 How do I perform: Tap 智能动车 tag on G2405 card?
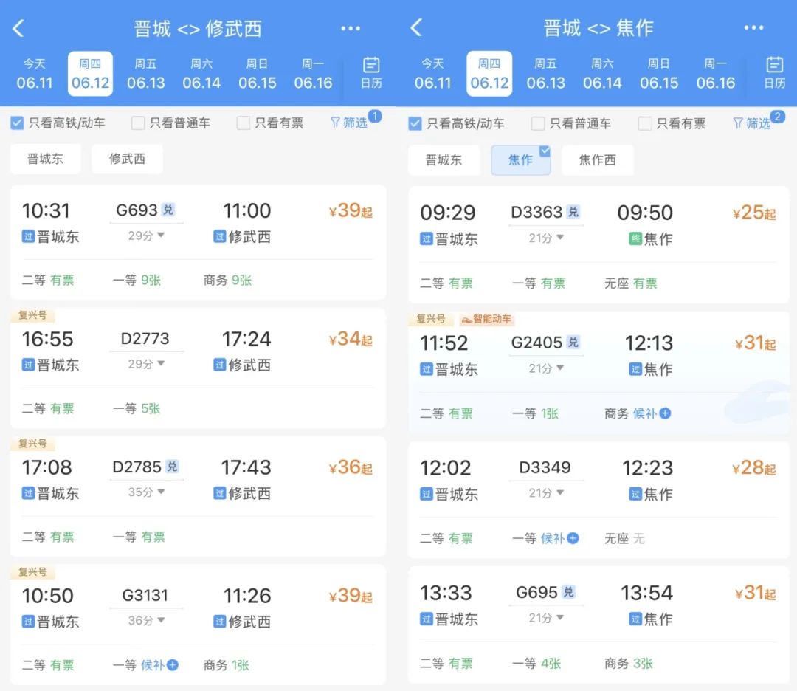(x=487, y=319)
